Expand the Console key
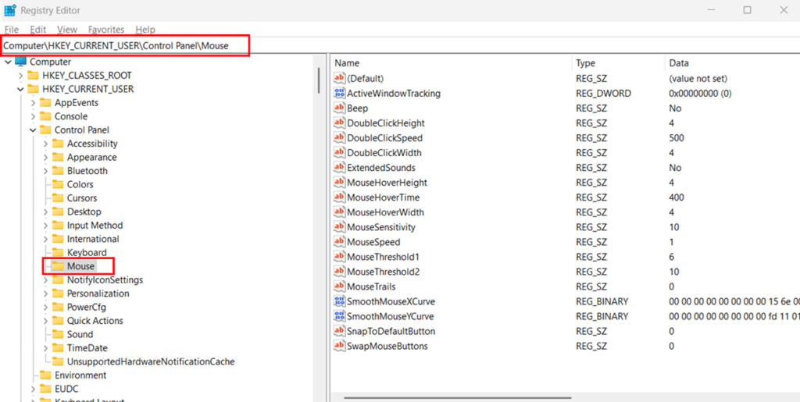Screen dimensions: 800x402 33,116
